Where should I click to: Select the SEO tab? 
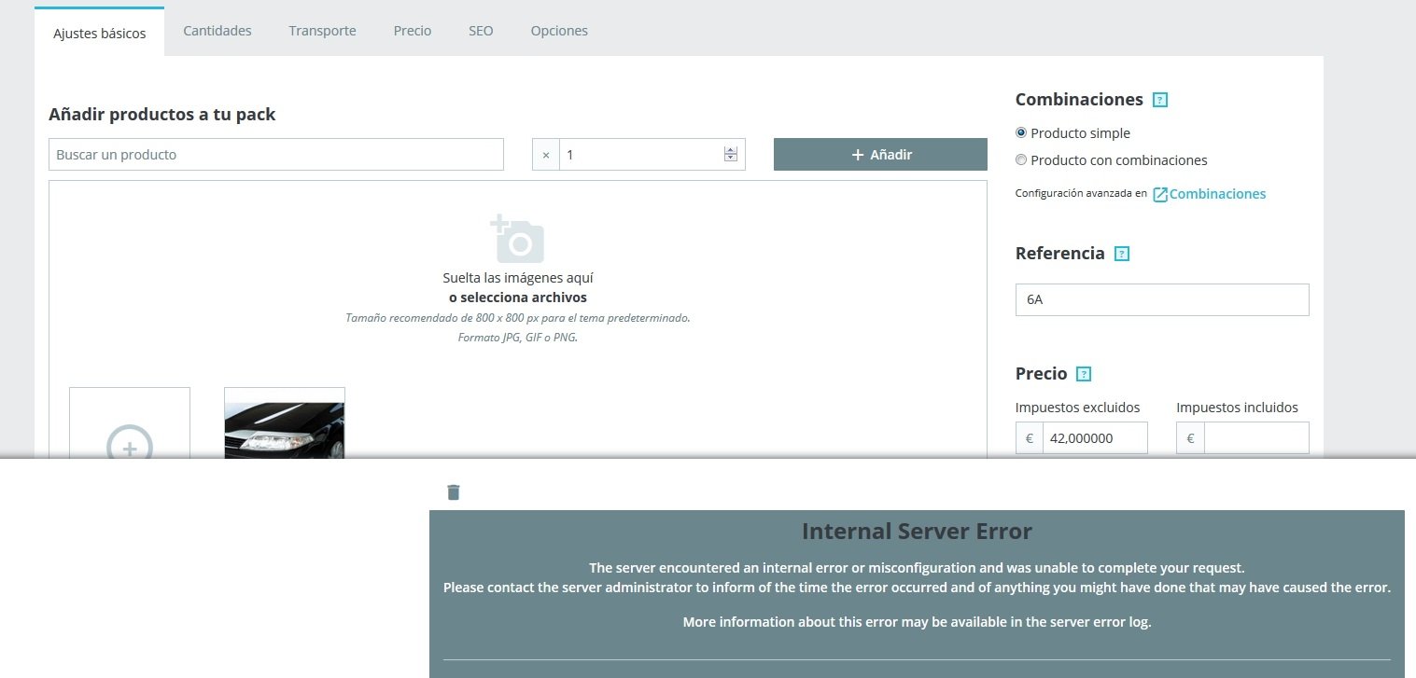tap(481, 31)
